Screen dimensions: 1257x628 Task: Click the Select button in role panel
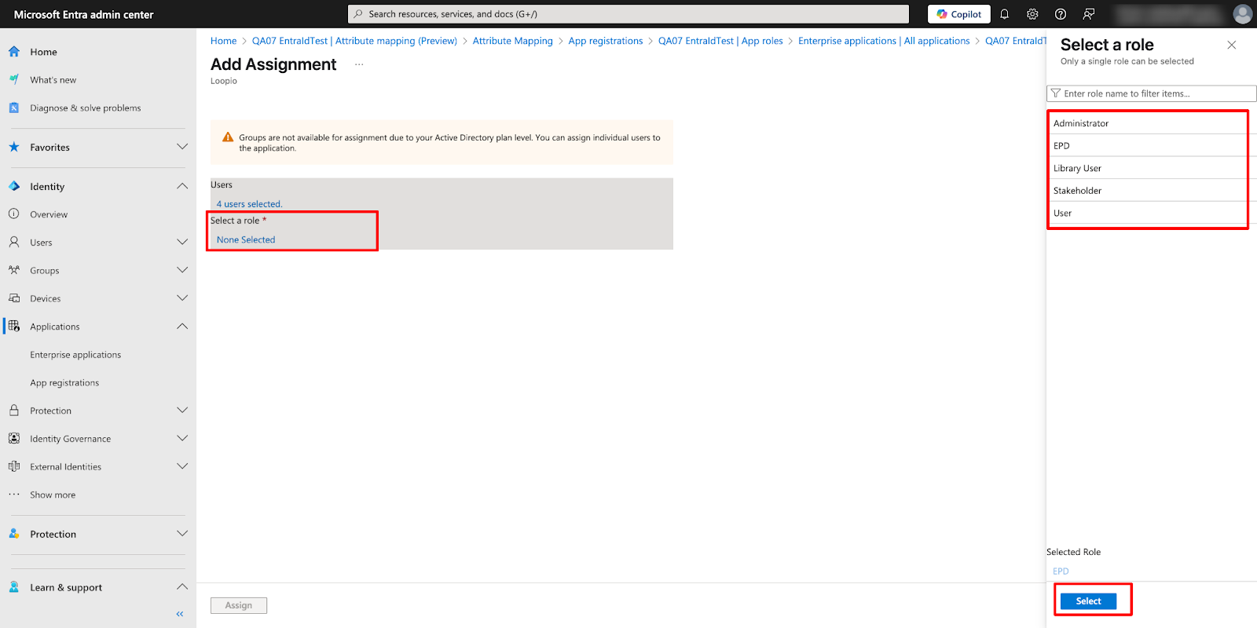coord(1088,601)
